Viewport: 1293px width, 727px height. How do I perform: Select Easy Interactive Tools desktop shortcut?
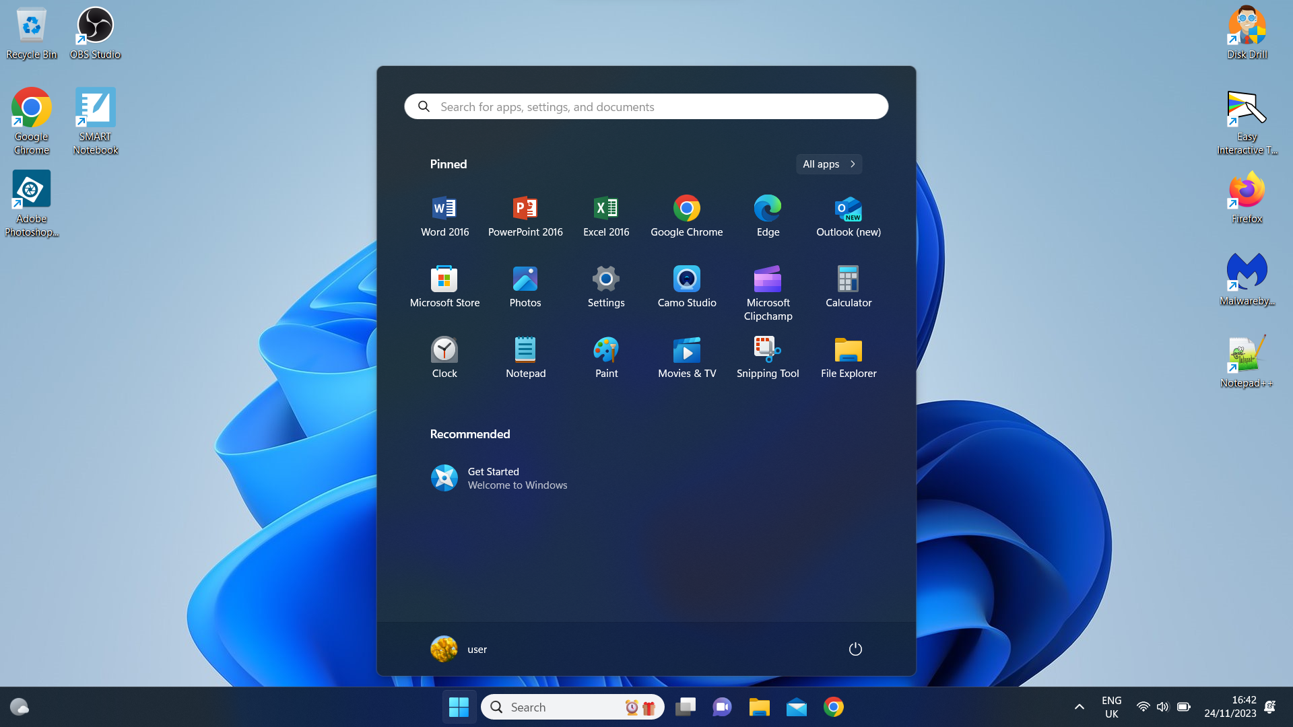click(1247, 121)
